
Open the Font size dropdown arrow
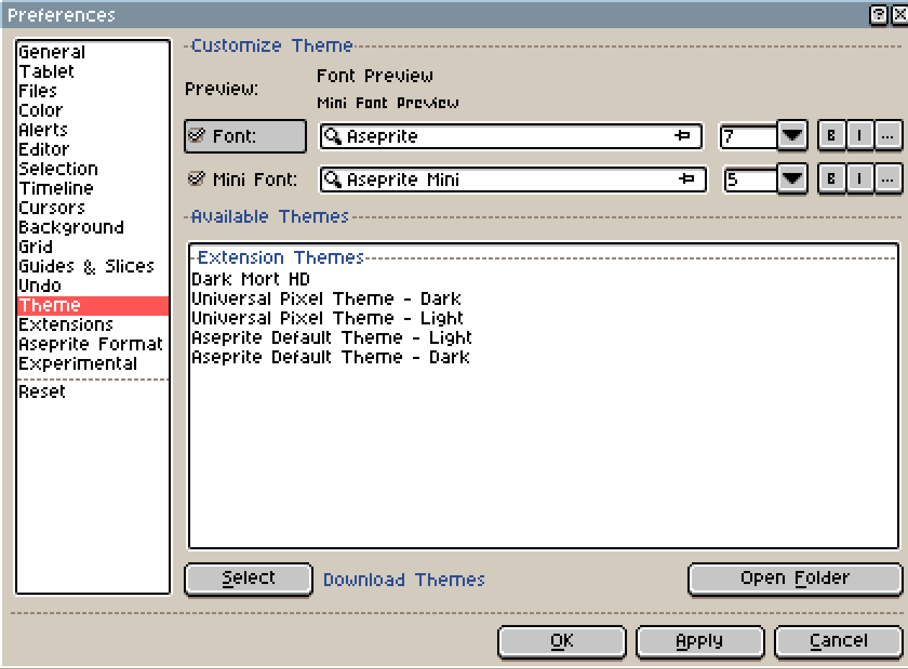(793, 136)
